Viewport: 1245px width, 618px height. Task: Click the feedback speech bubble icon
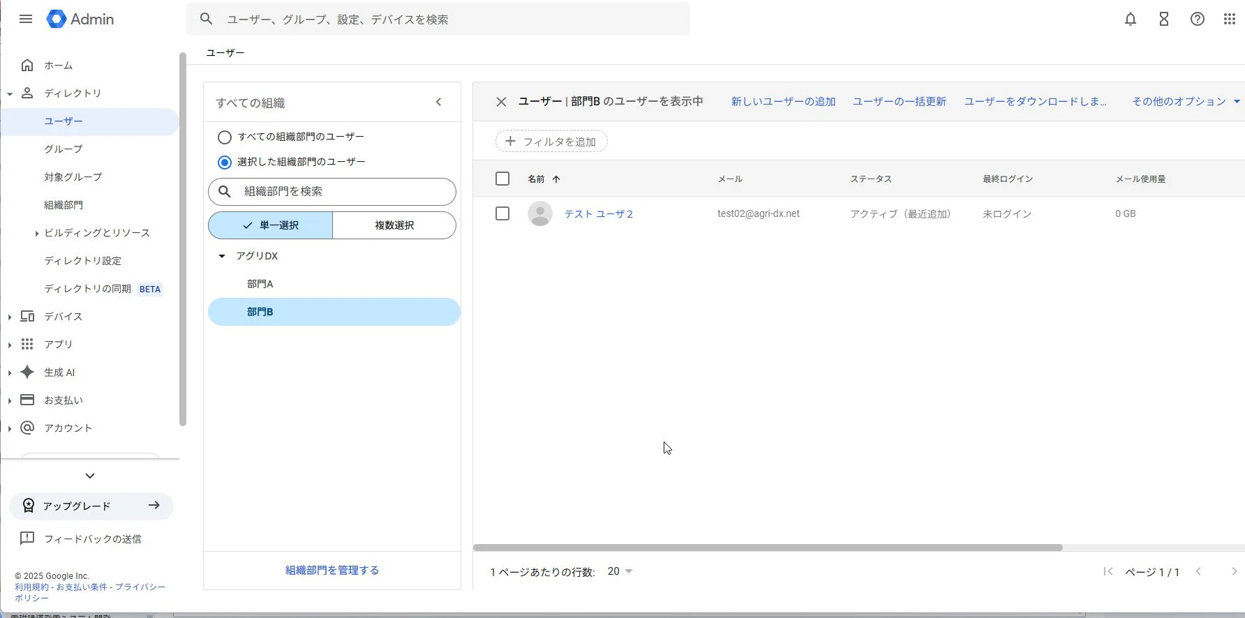point(27,538)
